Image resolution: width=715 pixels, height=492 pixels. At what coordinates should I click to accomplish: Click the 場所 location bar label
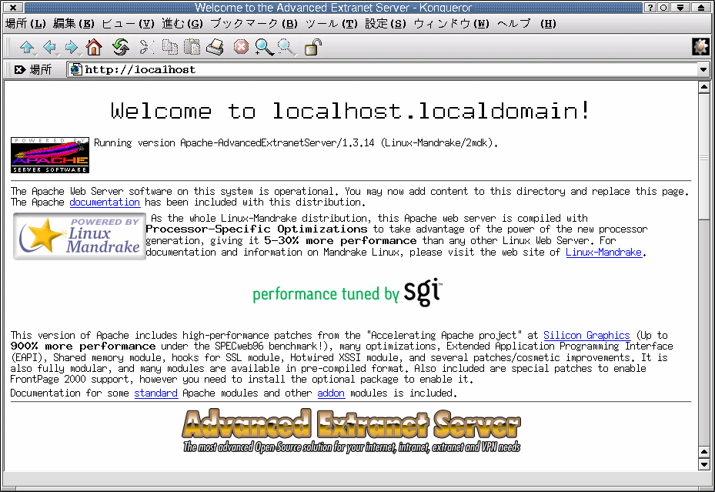41,69
